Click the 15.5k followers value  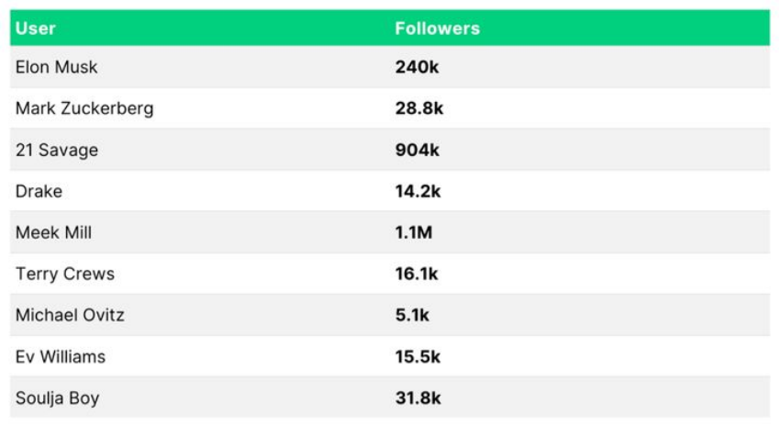418,356
